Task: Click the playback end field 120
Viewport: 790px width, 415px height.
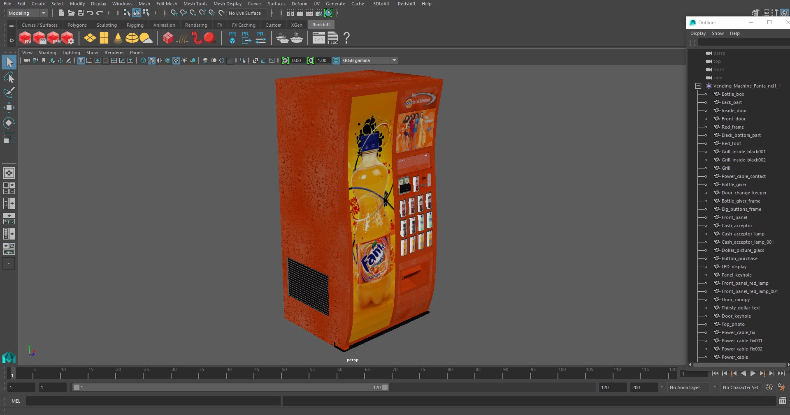Action: (x=613, y=387)
